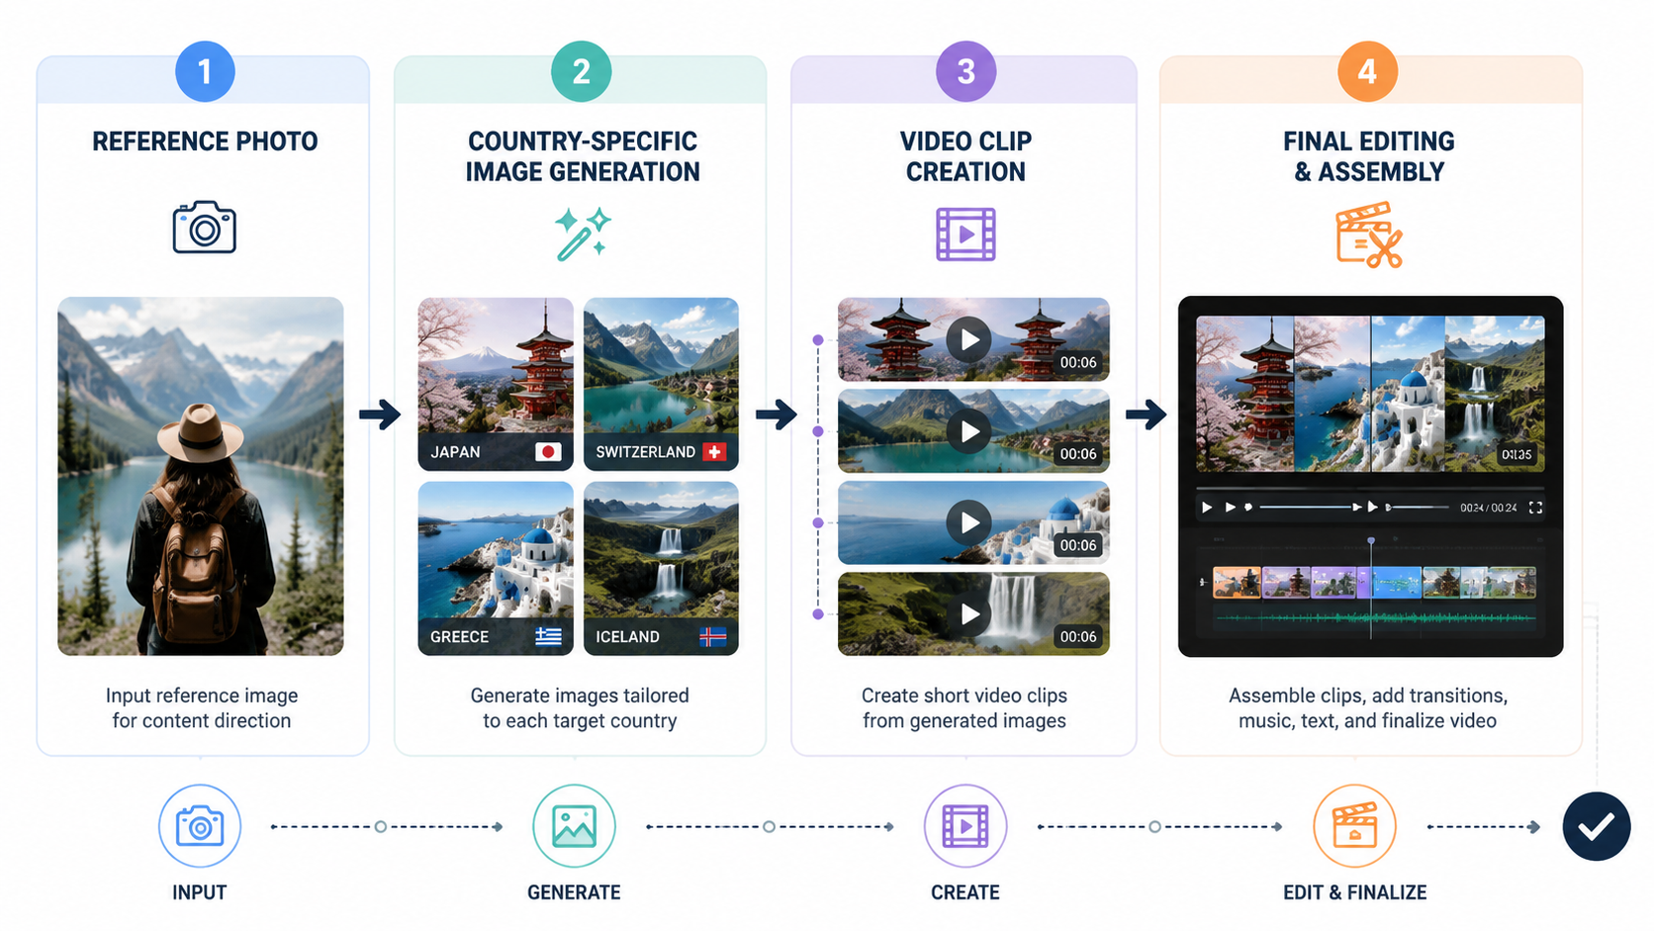Select the Edit & Finalize clapperboard icon

(x=1354, y=826)
